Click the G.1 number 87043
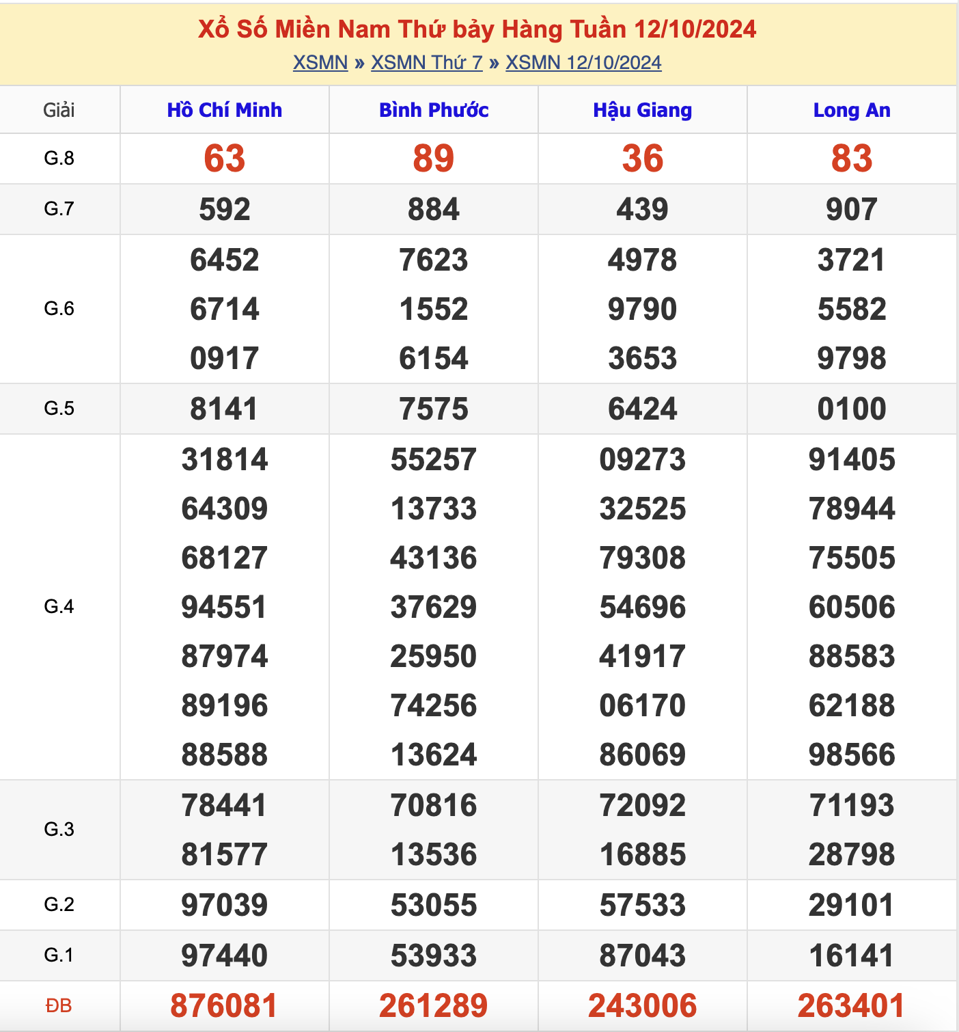 [x=643, y=955]
